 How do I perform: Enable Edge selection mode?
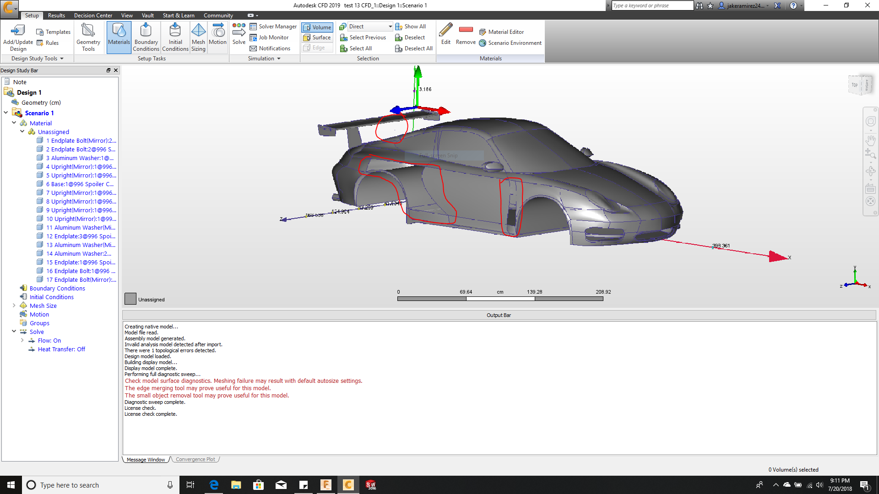[x=315, y=47]
